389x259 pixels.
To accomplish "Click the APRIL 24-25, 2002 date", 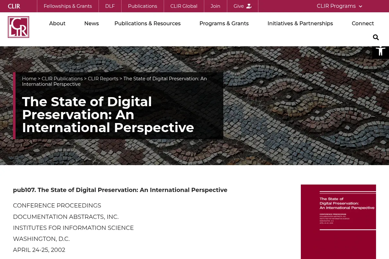I will (x=39, y=250).
